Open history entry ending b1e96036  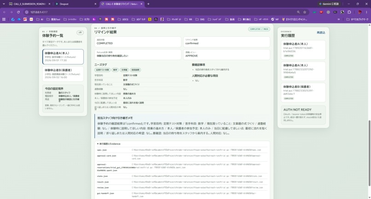[303, 50]
